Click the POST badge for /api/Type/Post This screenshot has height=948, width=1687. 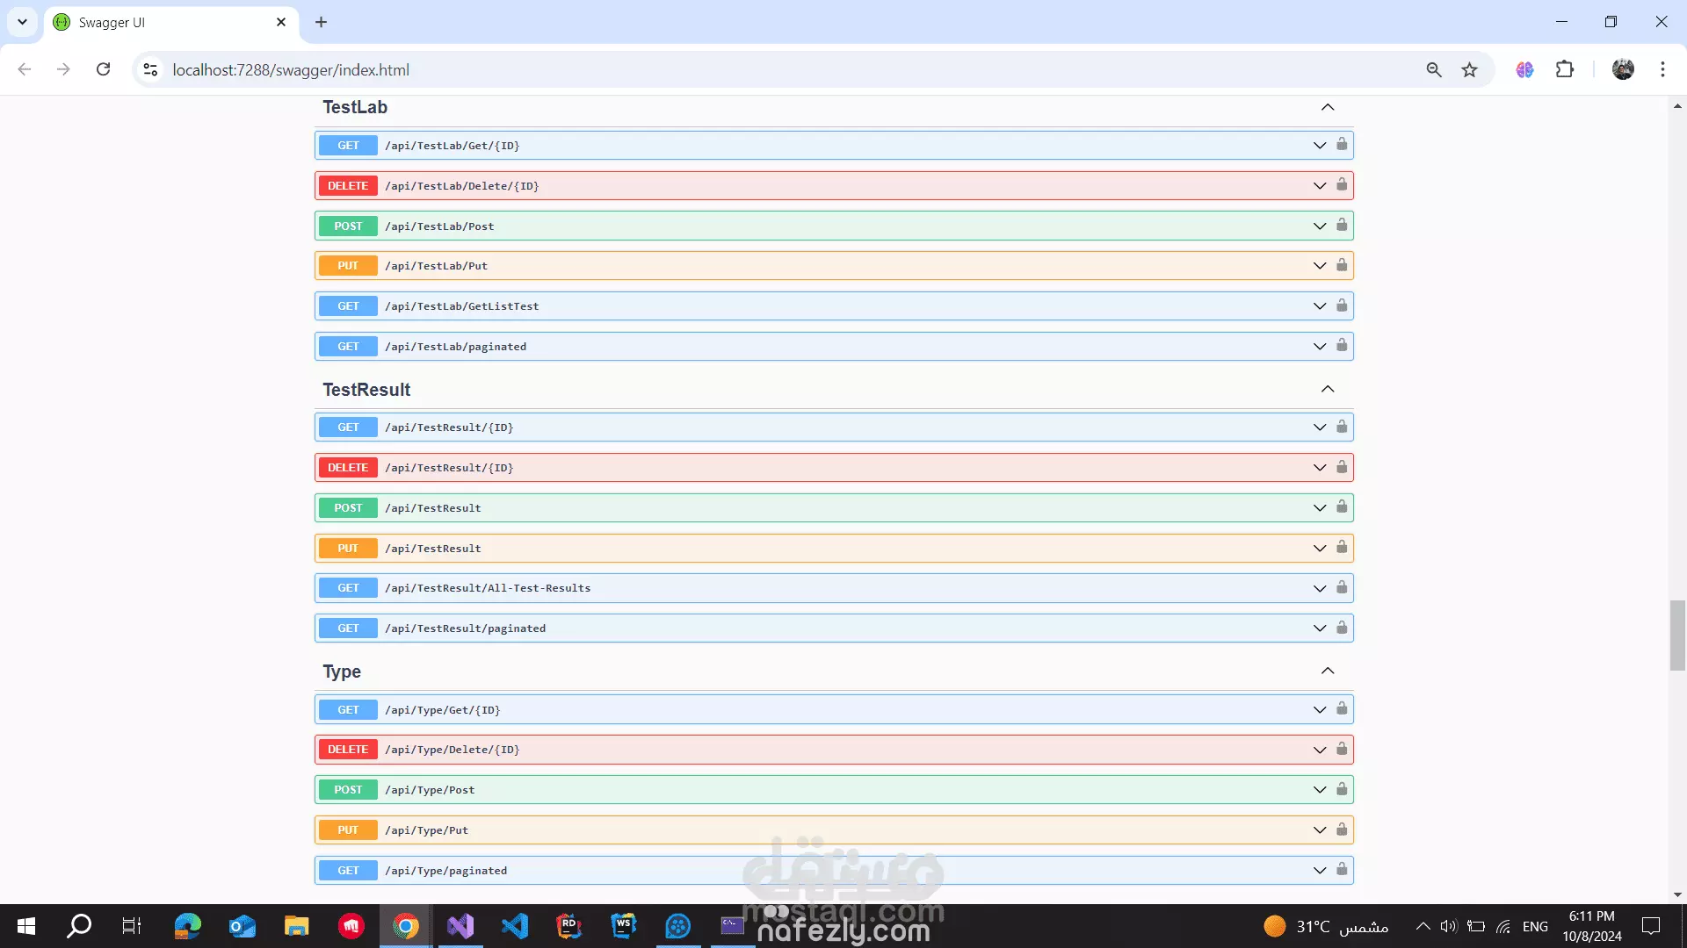pyautogui.click(x=348, y=790)
